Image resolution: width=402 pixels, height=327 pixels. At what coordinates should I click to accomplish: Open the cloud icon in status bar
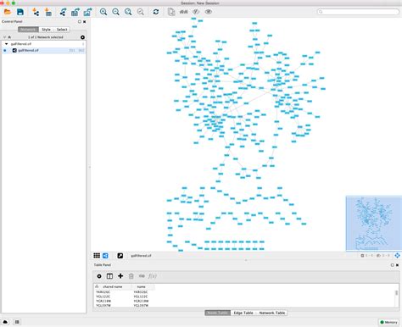click(x=5, y=322)
